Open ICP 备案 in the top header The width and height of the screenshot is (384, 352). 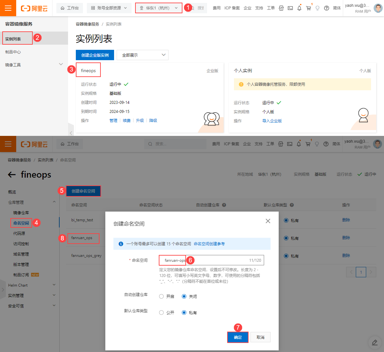pos(232,8)
